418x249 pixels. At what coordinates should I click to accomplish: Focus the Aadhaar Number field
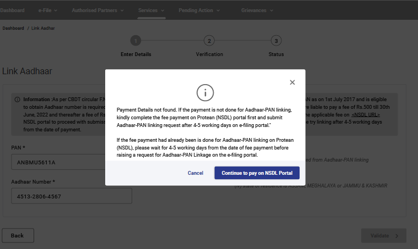[x=72, y=196]
